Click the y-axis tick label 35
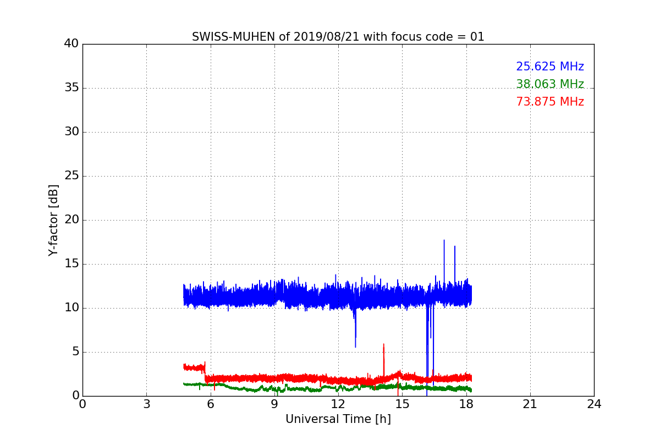 [x=71, y=88]
